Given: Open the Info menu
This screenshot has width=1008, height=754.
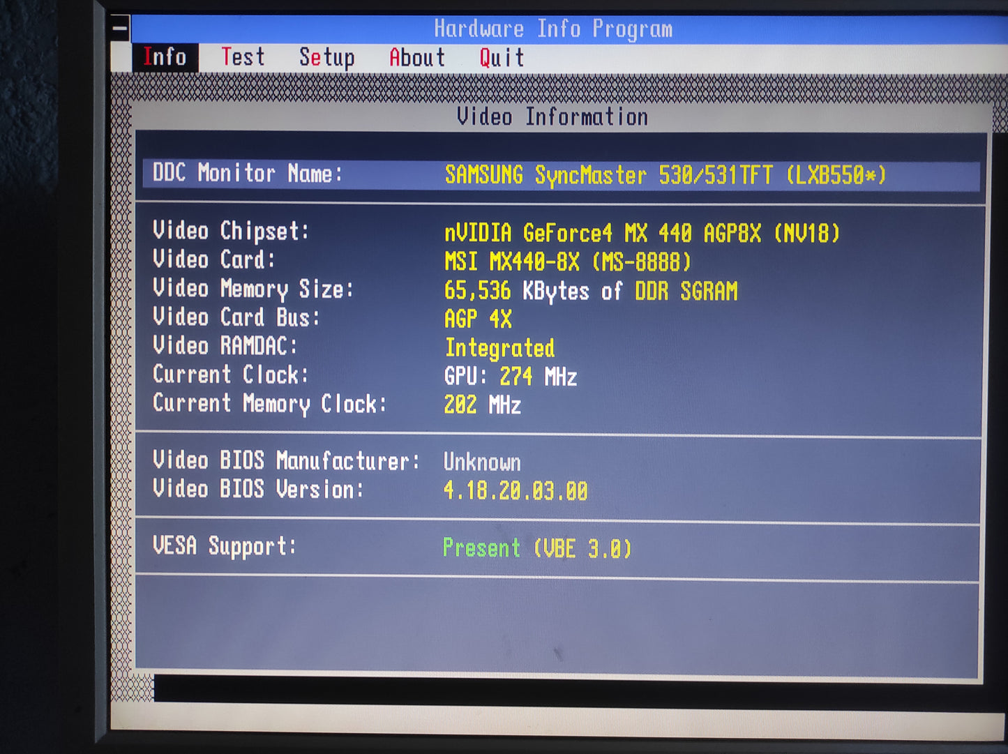Looking at the screenshot, I should [x=165, y=57].
